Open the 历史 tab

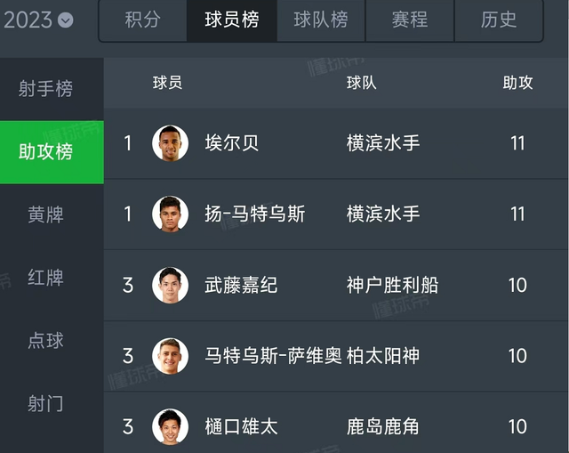[498, 20]
